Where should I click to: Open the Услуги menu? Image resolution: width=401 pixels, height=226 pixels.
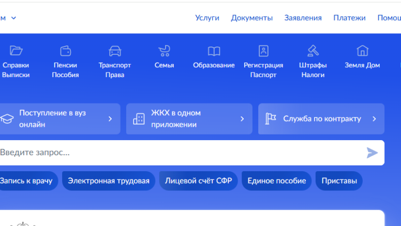click(x=207, y=18)
